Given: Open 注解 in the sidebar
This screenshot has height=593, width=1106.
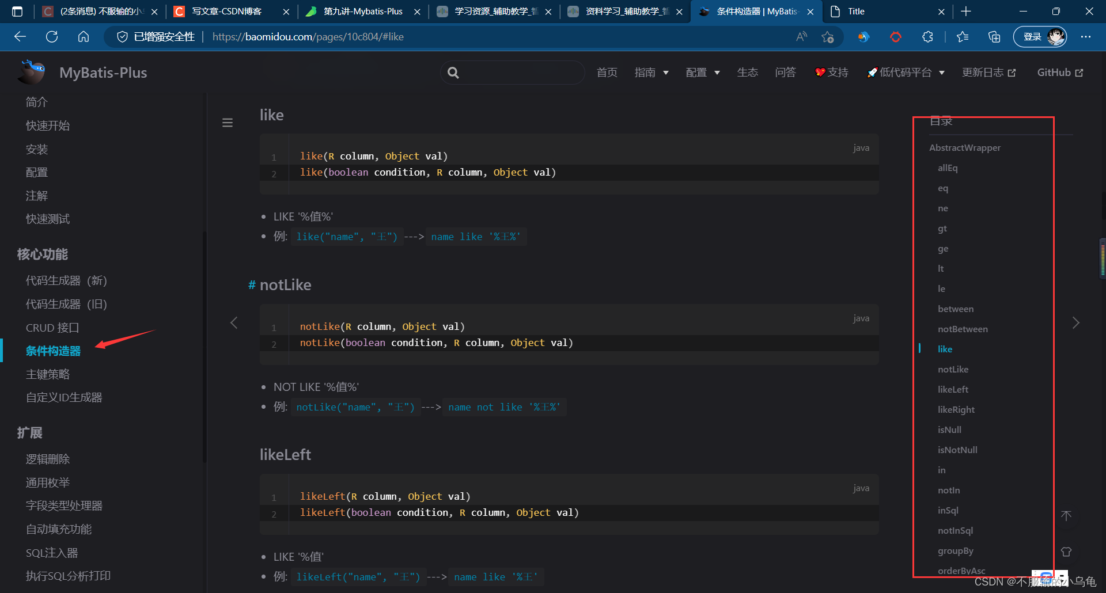Looking at the screenshot, I should 37,196.
